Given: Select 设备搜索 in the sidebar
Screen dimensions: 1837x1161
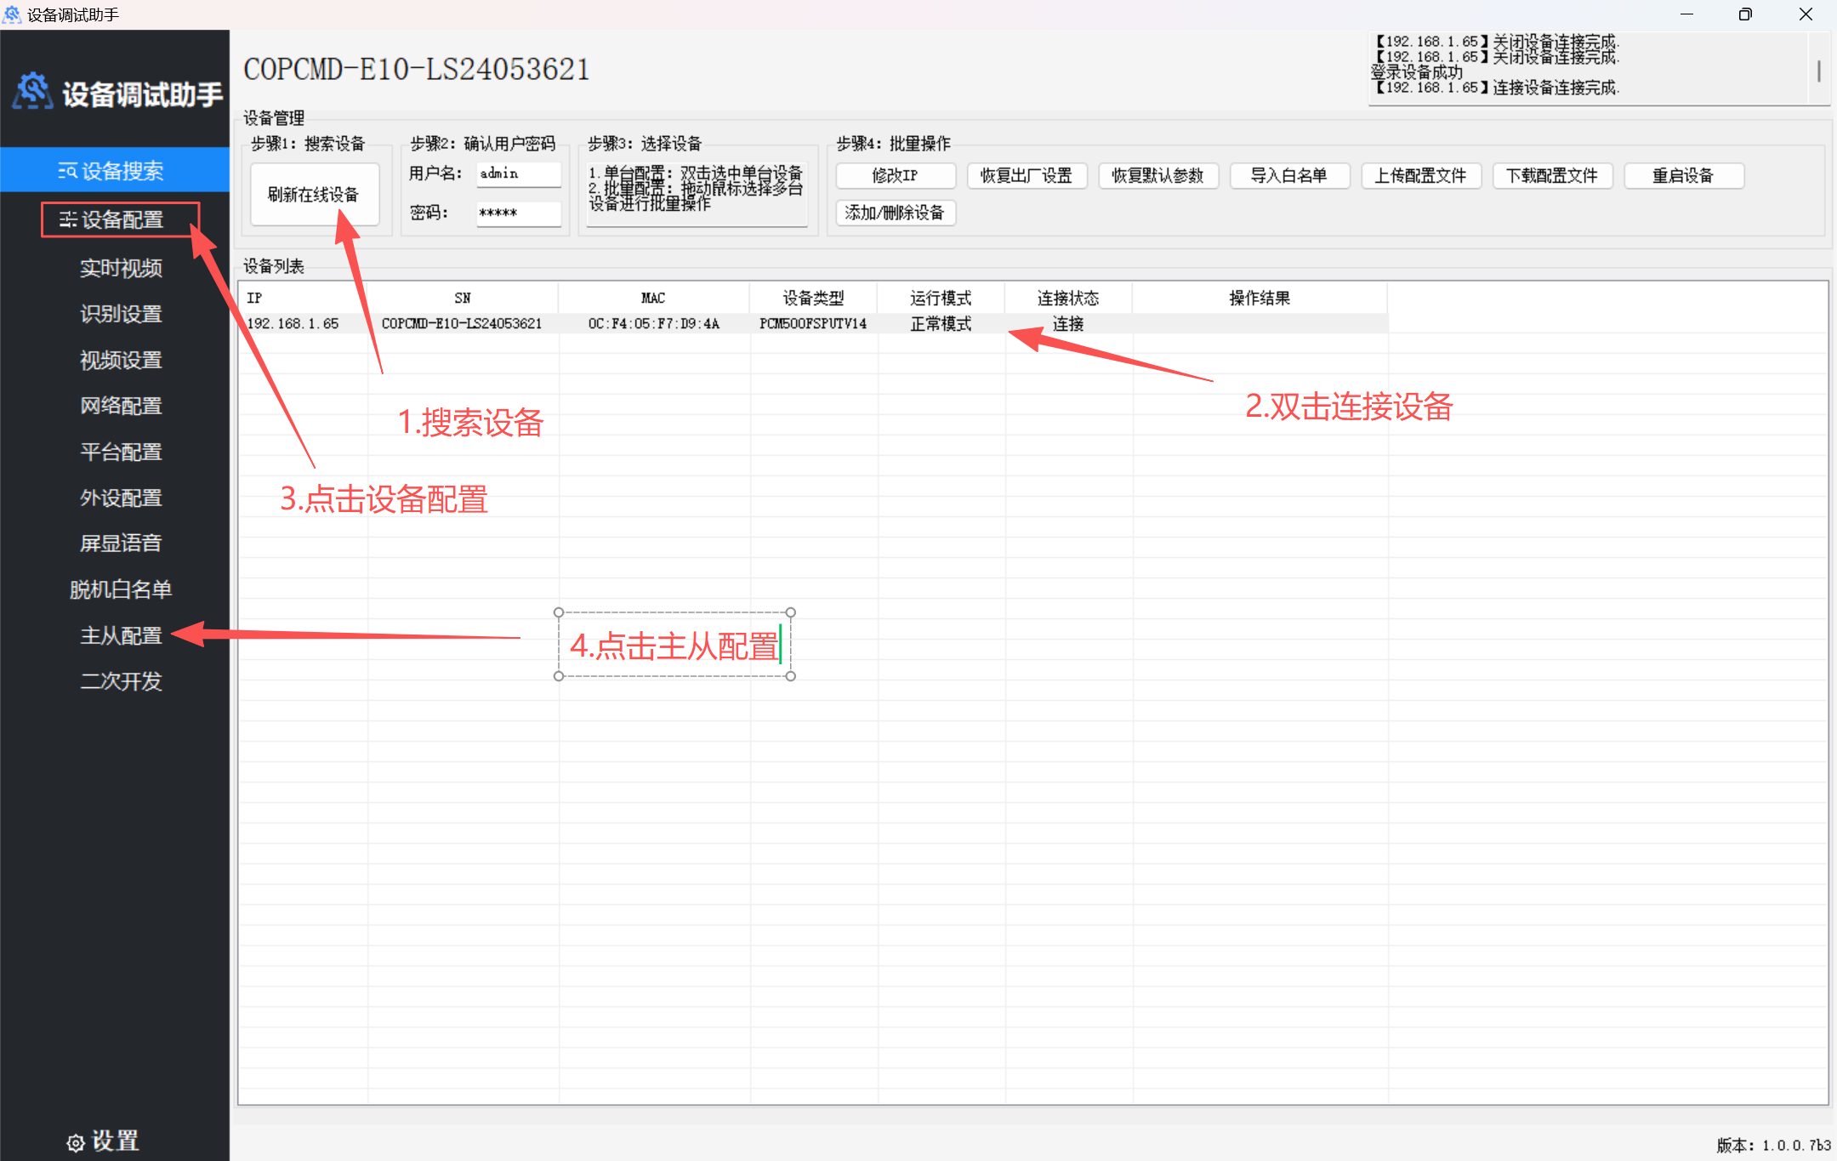Looking at the screenshot, I should tap(111, 171).
